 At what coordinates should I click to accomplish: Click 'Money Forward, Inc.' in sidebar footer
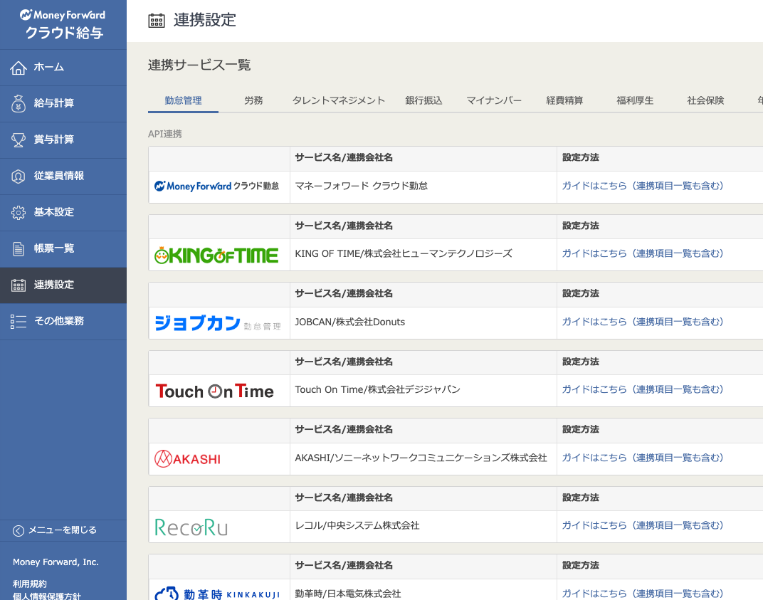[x=56, y=562]
